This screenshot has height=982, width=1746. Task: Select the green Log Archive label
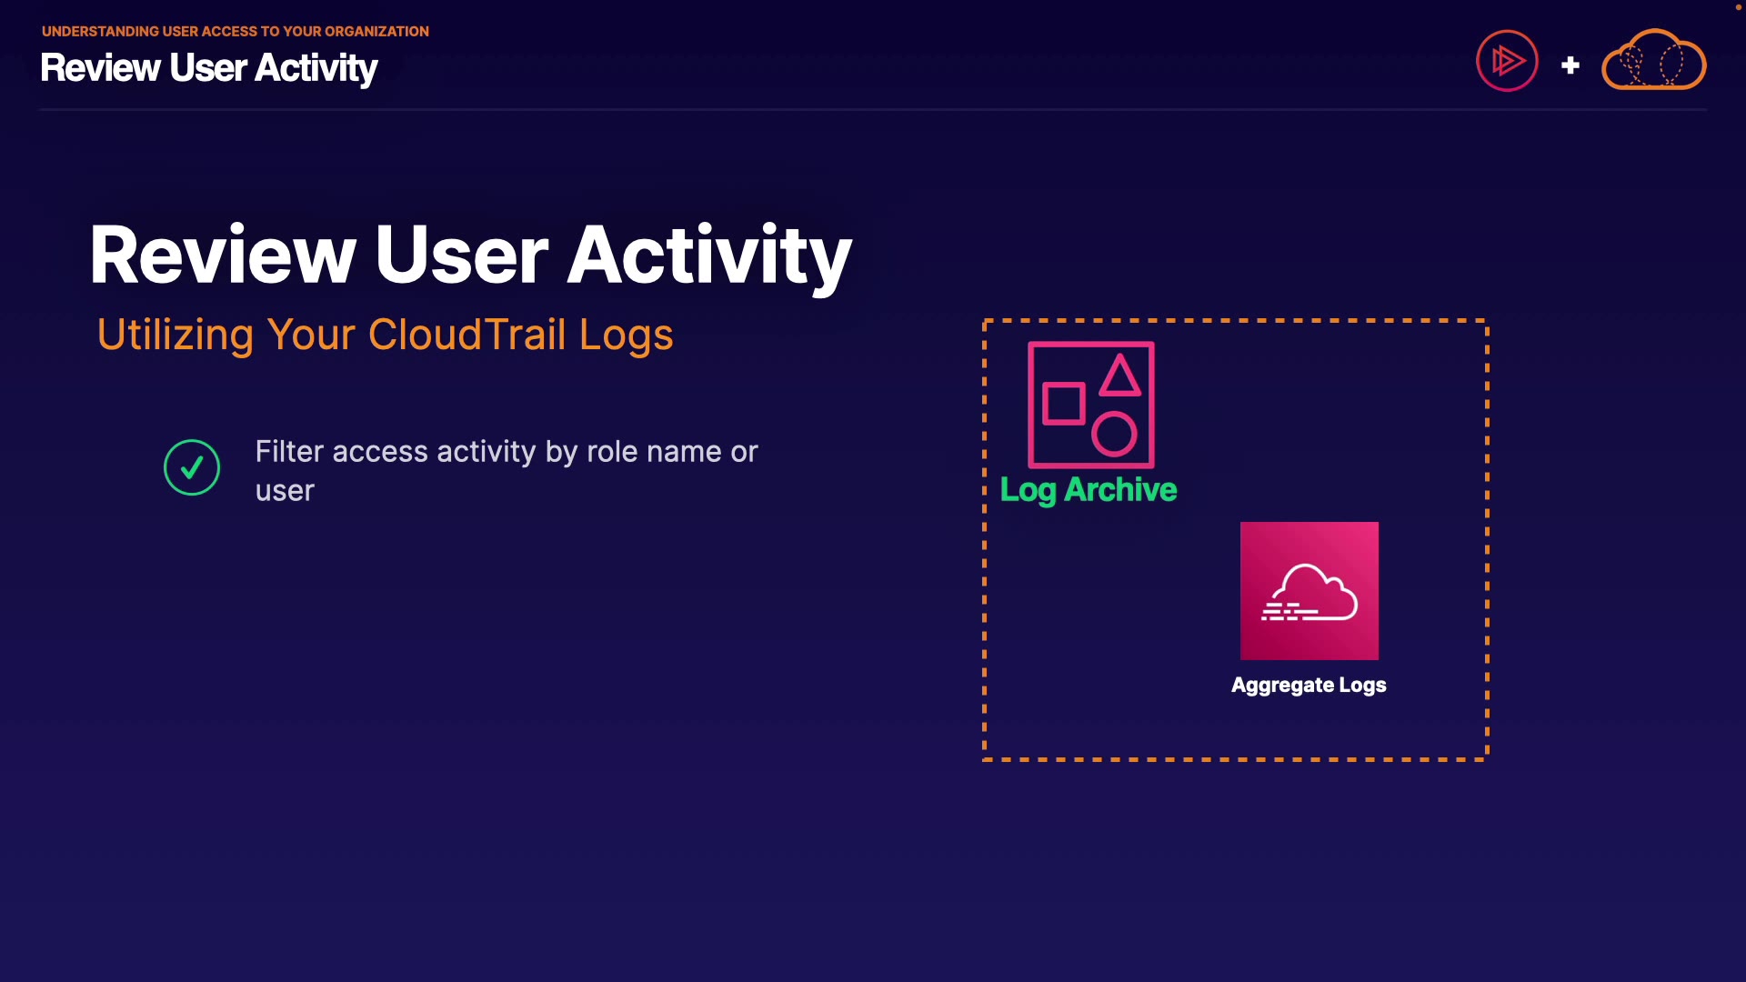pos(1088,490)
